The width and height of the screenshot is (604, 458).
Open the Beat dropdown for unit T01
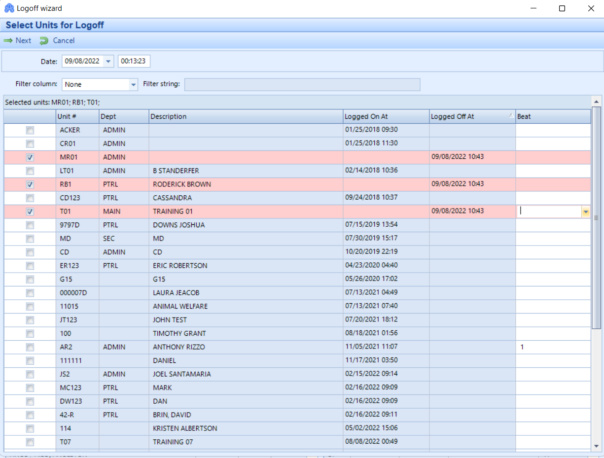(x=586, y=211)
